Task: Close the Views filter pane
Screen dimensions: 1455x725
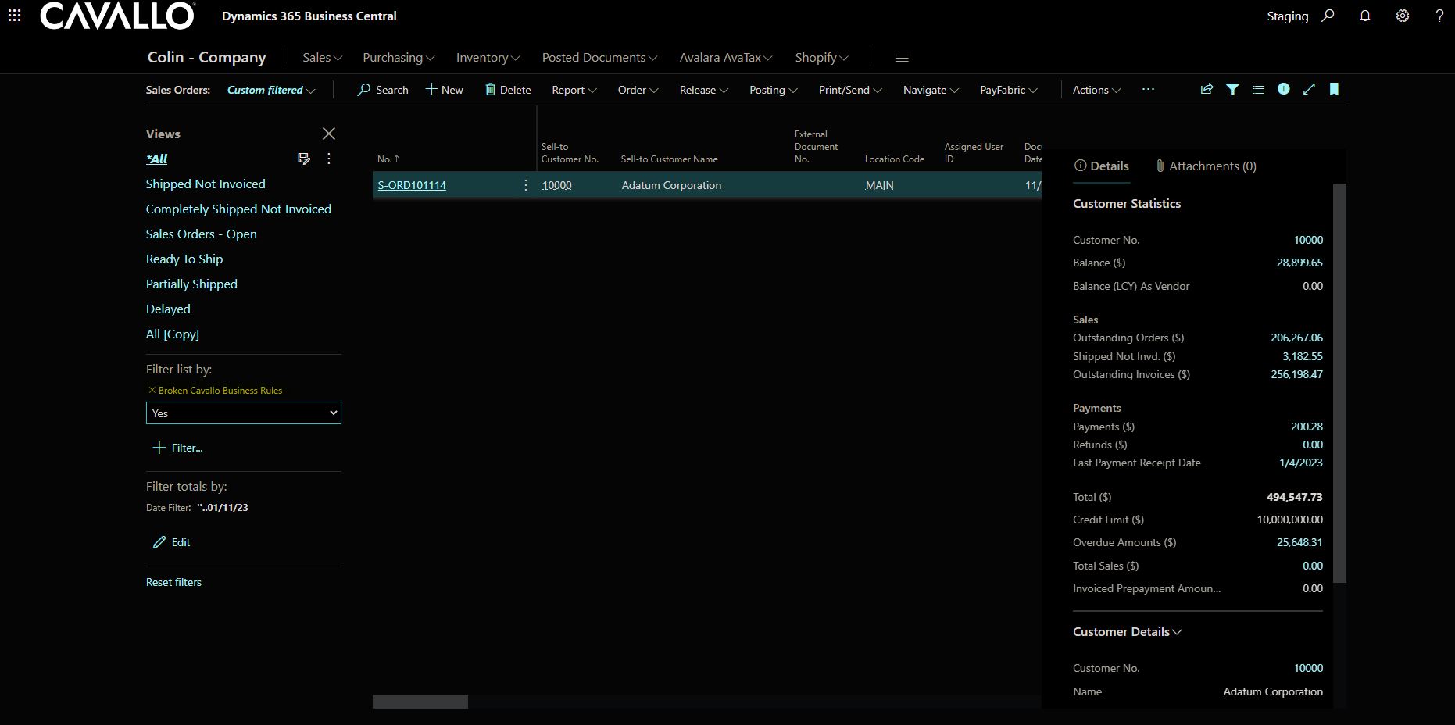Action: 329,134
